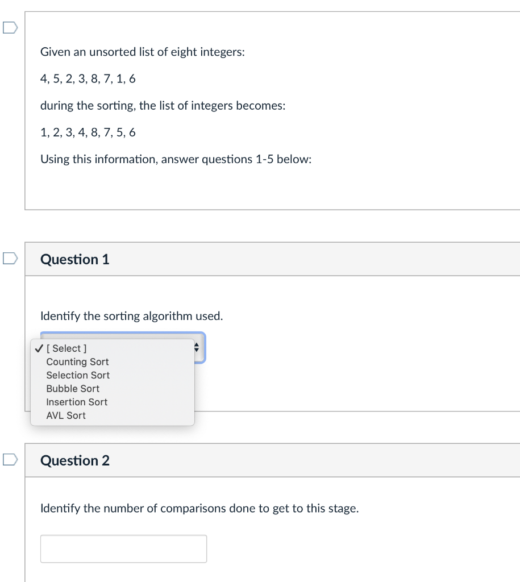
Task: Click 'Identify the sorting algorithm used' prompt
Action: tap(131, 316)
